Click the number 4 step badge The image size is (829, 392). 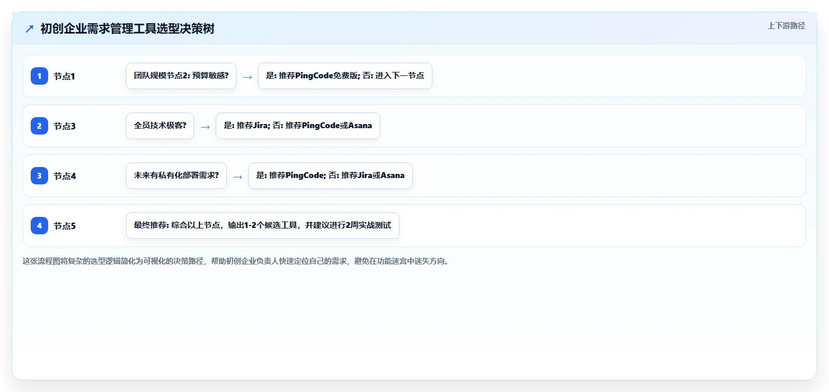click(39, 226)
